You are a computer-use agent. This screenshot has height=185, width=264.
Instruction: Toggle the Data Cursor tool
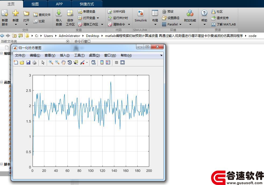tap(76, 63)
